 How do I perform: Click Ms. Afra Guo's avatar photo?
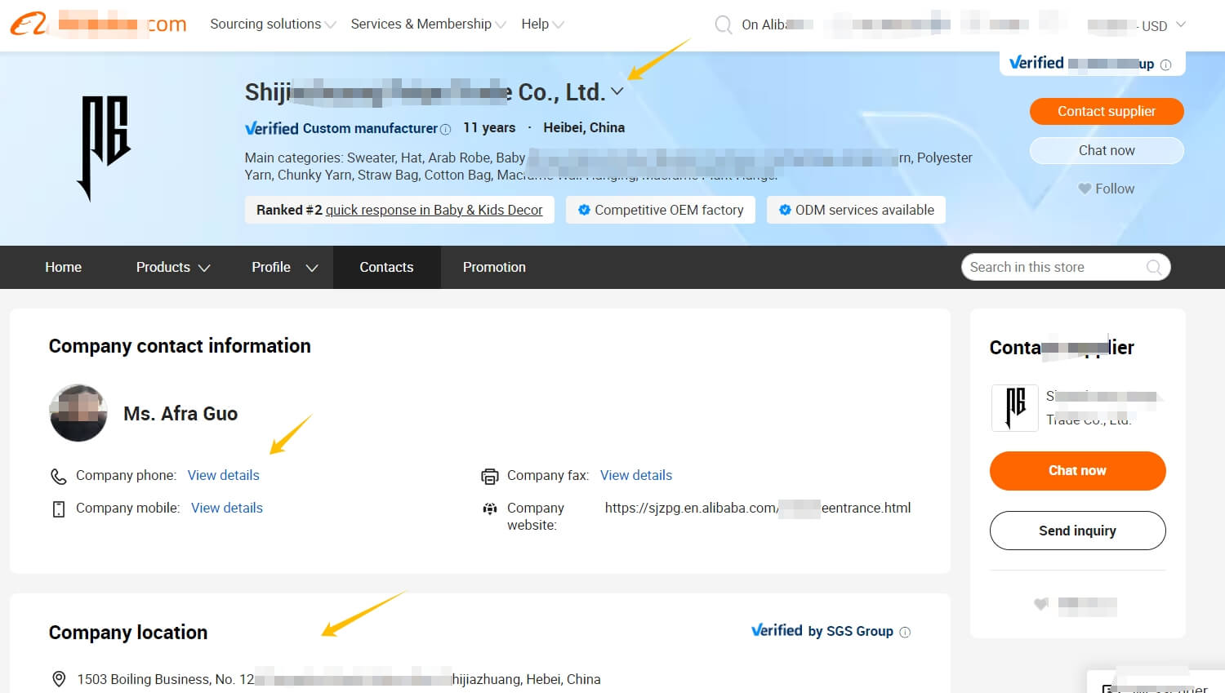[78, 413]
